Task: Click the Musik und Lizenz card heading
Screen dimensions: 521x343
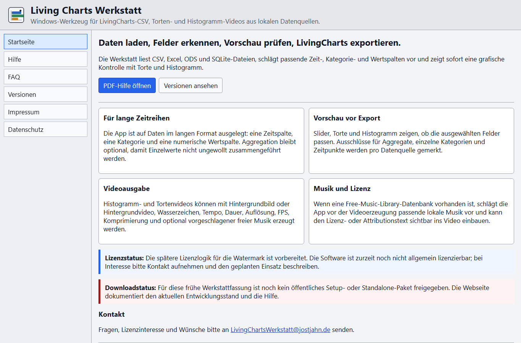Action: 342,189
